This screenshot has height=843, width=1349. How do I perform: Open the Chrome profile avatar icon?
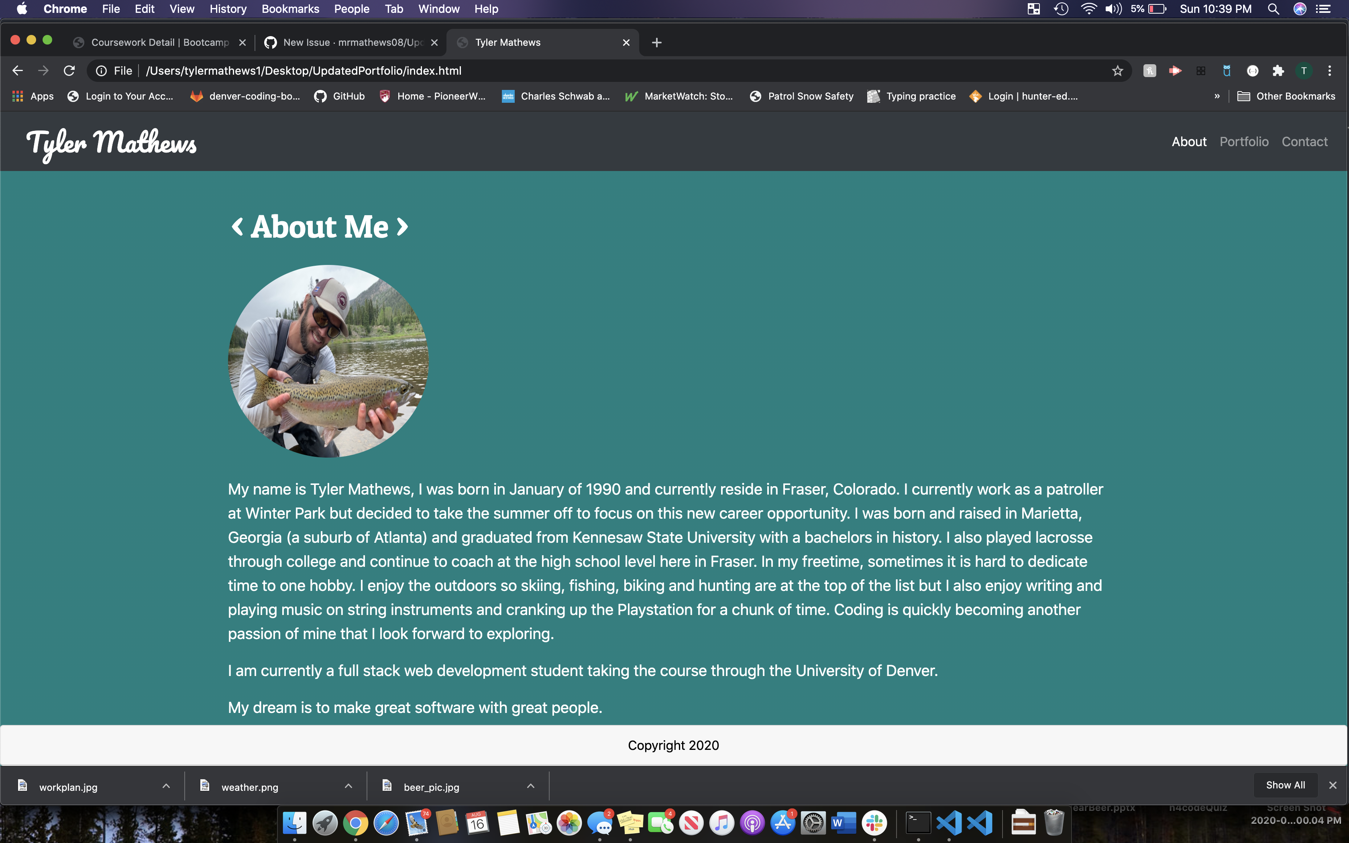[1304, 70]
